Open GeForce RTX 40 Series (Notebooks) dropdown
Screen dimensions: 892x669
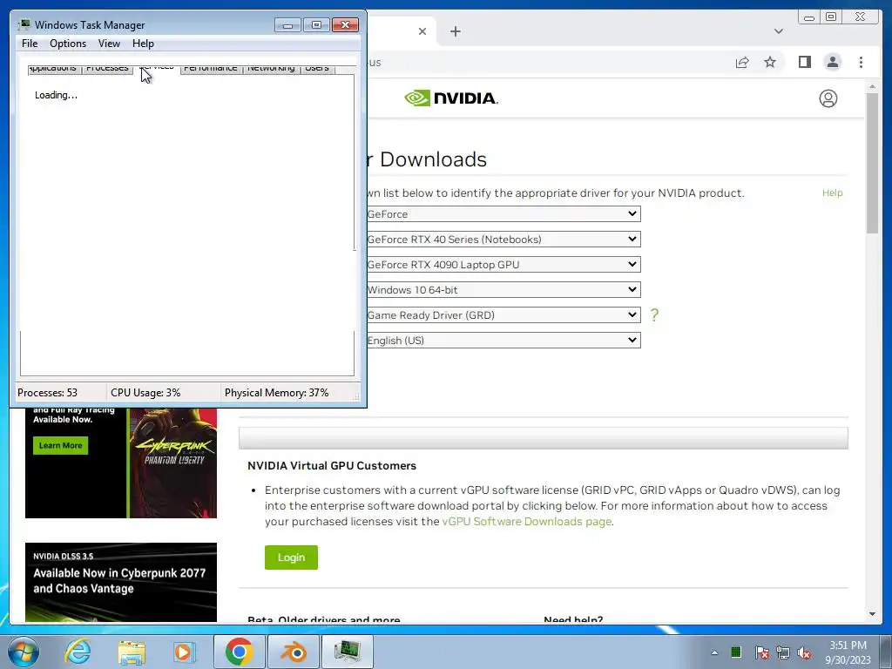(x=503, y=239)
